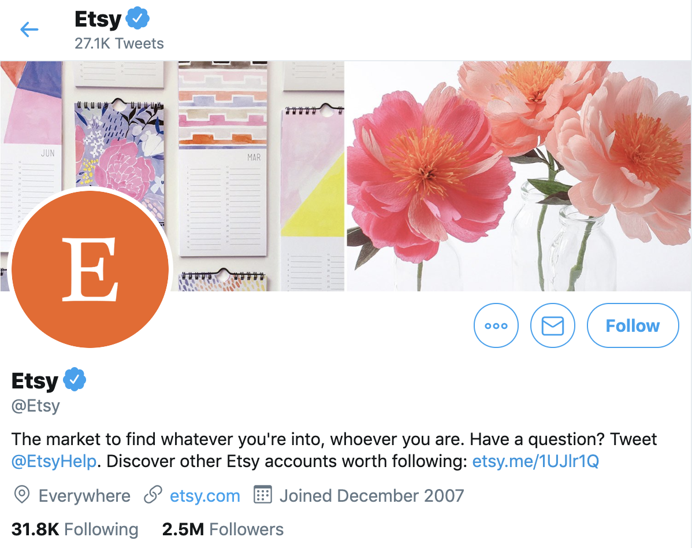
Task: Click the verified badge beside profile name
Action: pyautogui.click(x=75, y=379)
